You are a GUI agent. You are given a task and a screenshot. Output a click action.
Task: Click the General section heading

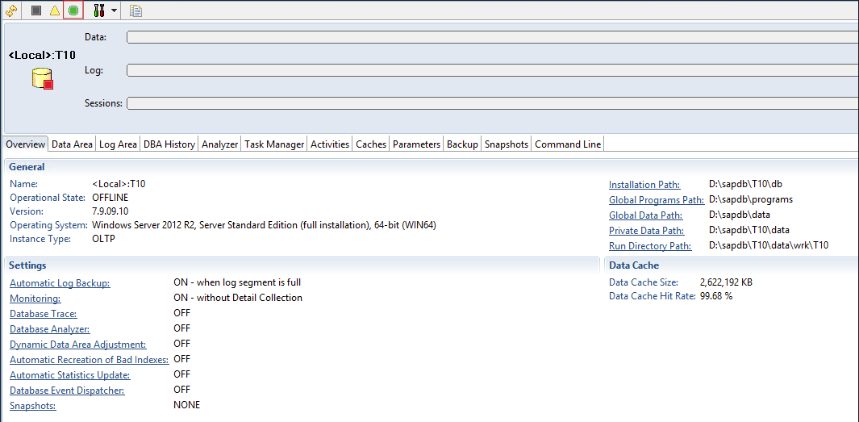(27, 167)
